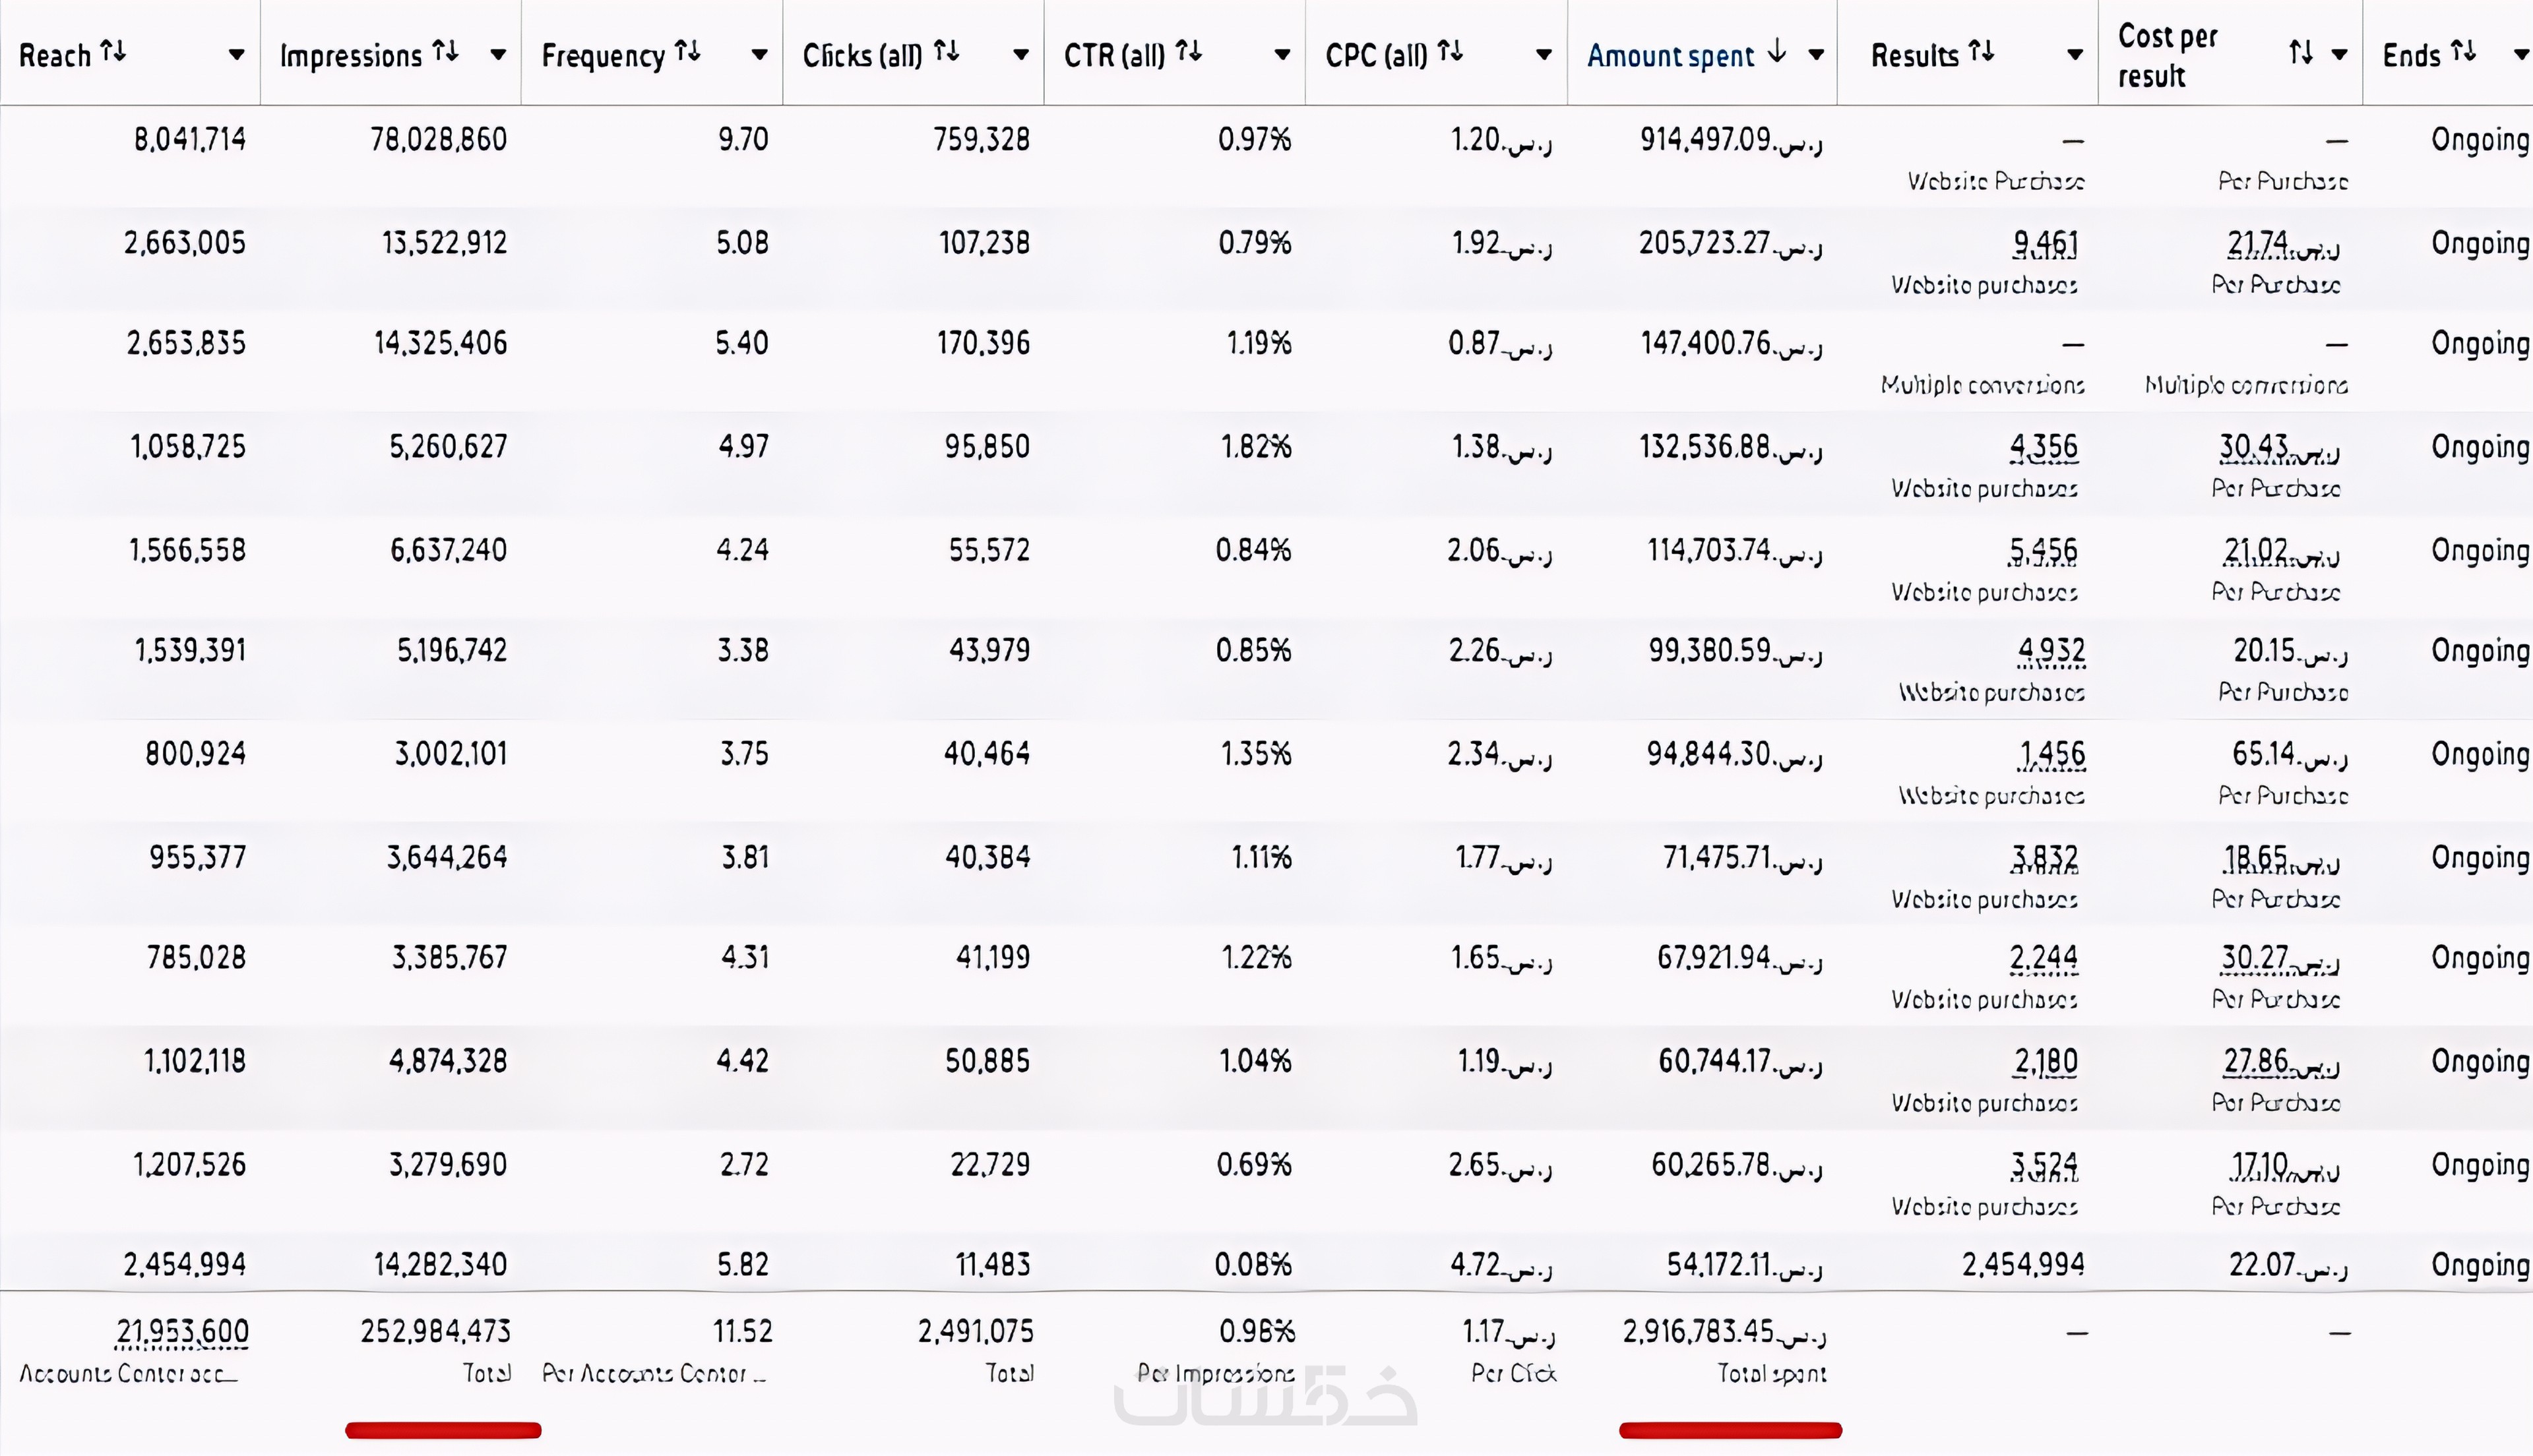
Task: Click the 4,356 results value link
Action: (2043, 446)
